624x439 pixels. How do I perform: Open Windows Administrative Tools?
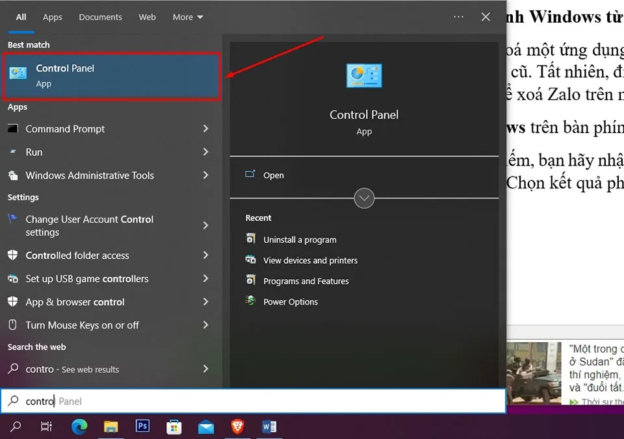click(x=89, y=175)
